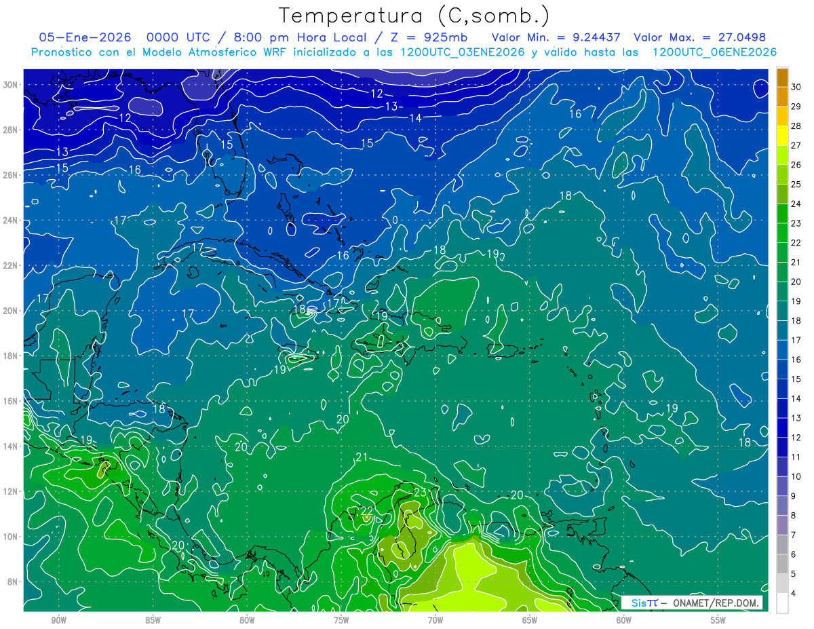Viewport: 814px width, 629px height.
Task: Click the '65W' longitude axis label
Action: [x=530, y=620]
